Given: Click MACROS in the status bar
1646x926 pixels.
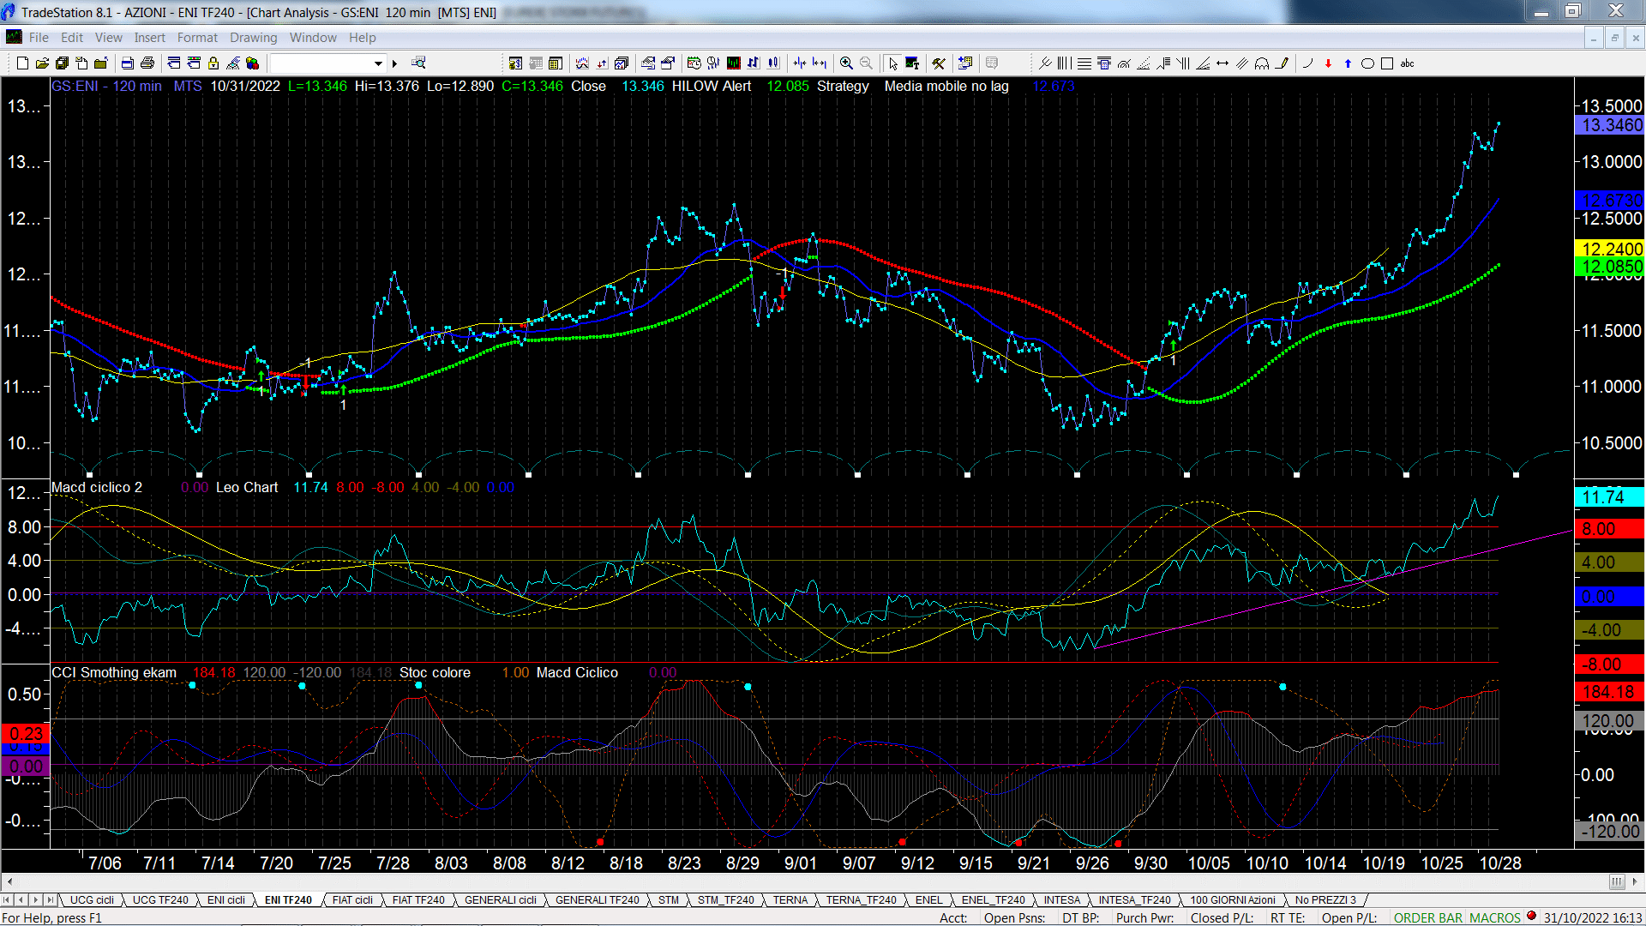Looking at the screenshot, I should click(1495, 917).
